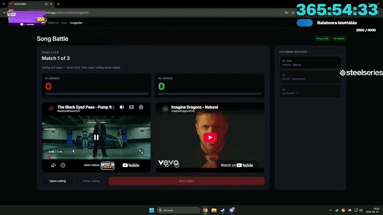Open password key icon in address bar
This screenshot has width=383, height=215.
(286, 13)
